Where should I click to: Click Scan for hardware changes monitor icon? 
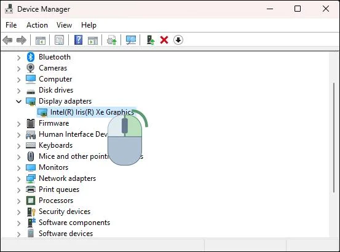(x=131, y=40)
